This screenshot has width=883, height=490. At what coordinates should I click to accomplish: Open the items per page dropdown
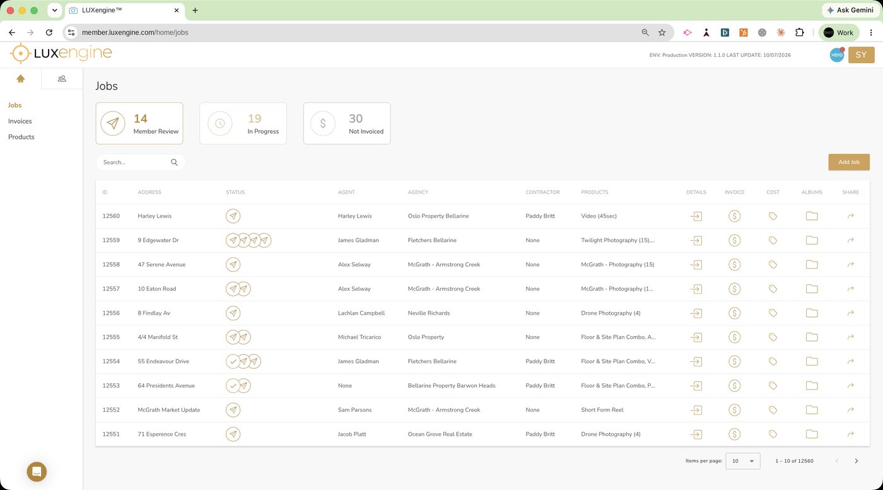pos(743,461)
